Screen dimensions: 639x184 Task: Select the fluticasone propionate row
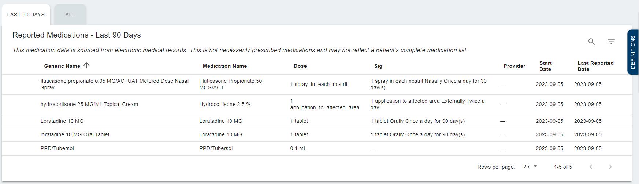coord(114,84)
